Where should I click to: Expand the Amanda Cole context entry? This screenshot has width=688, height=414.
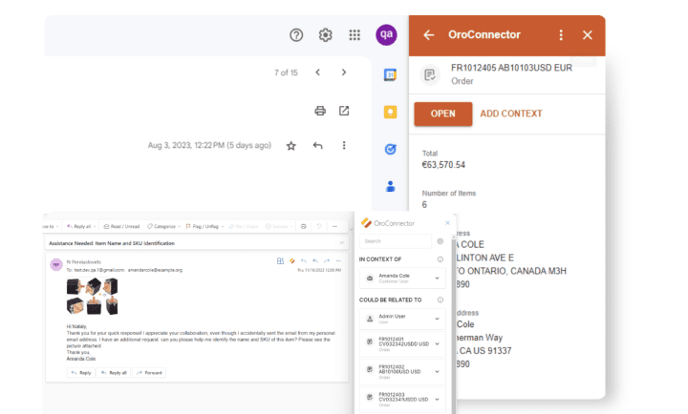click(x=402, y=279)
